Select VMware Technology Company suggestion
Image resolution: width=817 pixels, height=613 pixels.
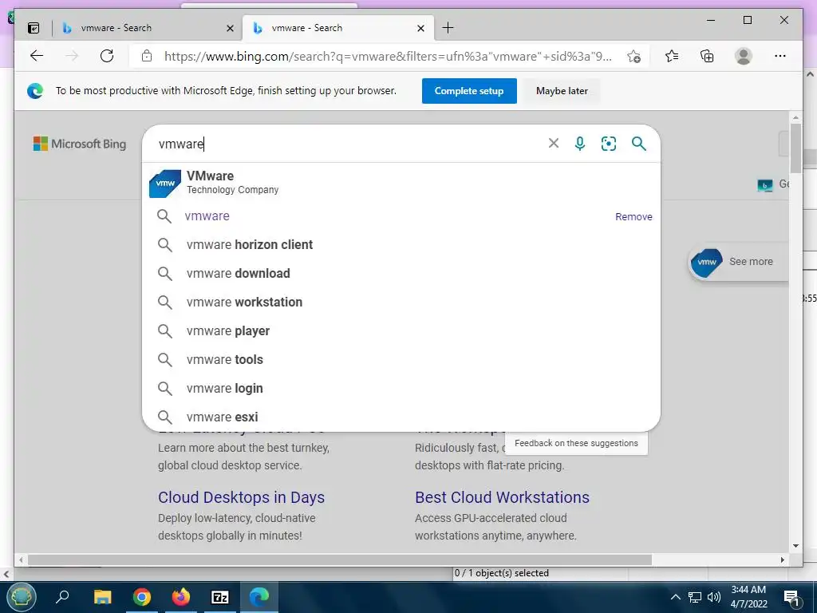(x=401, y=183)
